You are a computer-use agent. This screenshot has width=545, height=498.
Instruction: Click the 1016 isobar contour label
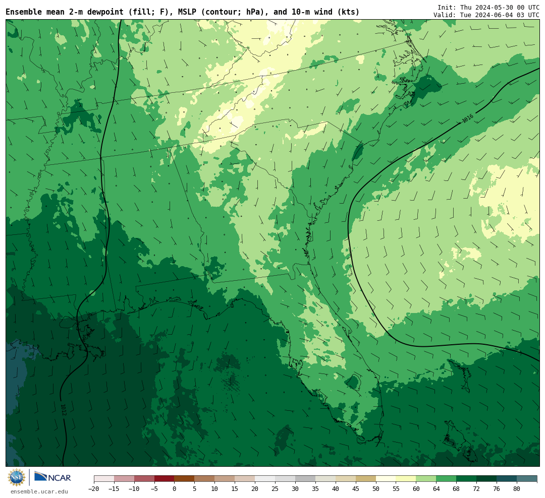click(468, 118)
